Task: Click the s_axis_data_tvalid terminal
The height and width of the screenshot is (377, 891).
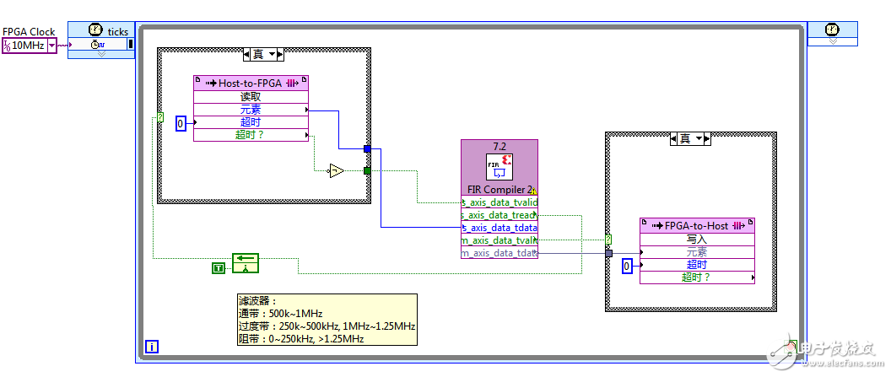Action: click(x=499, y=202)
